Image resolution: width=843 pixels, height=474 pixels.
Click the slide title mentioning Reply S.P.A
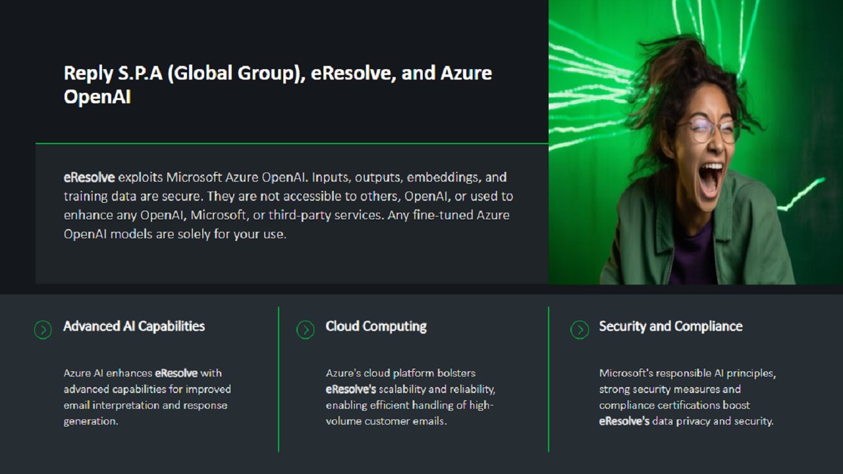[x=278, y=84]
